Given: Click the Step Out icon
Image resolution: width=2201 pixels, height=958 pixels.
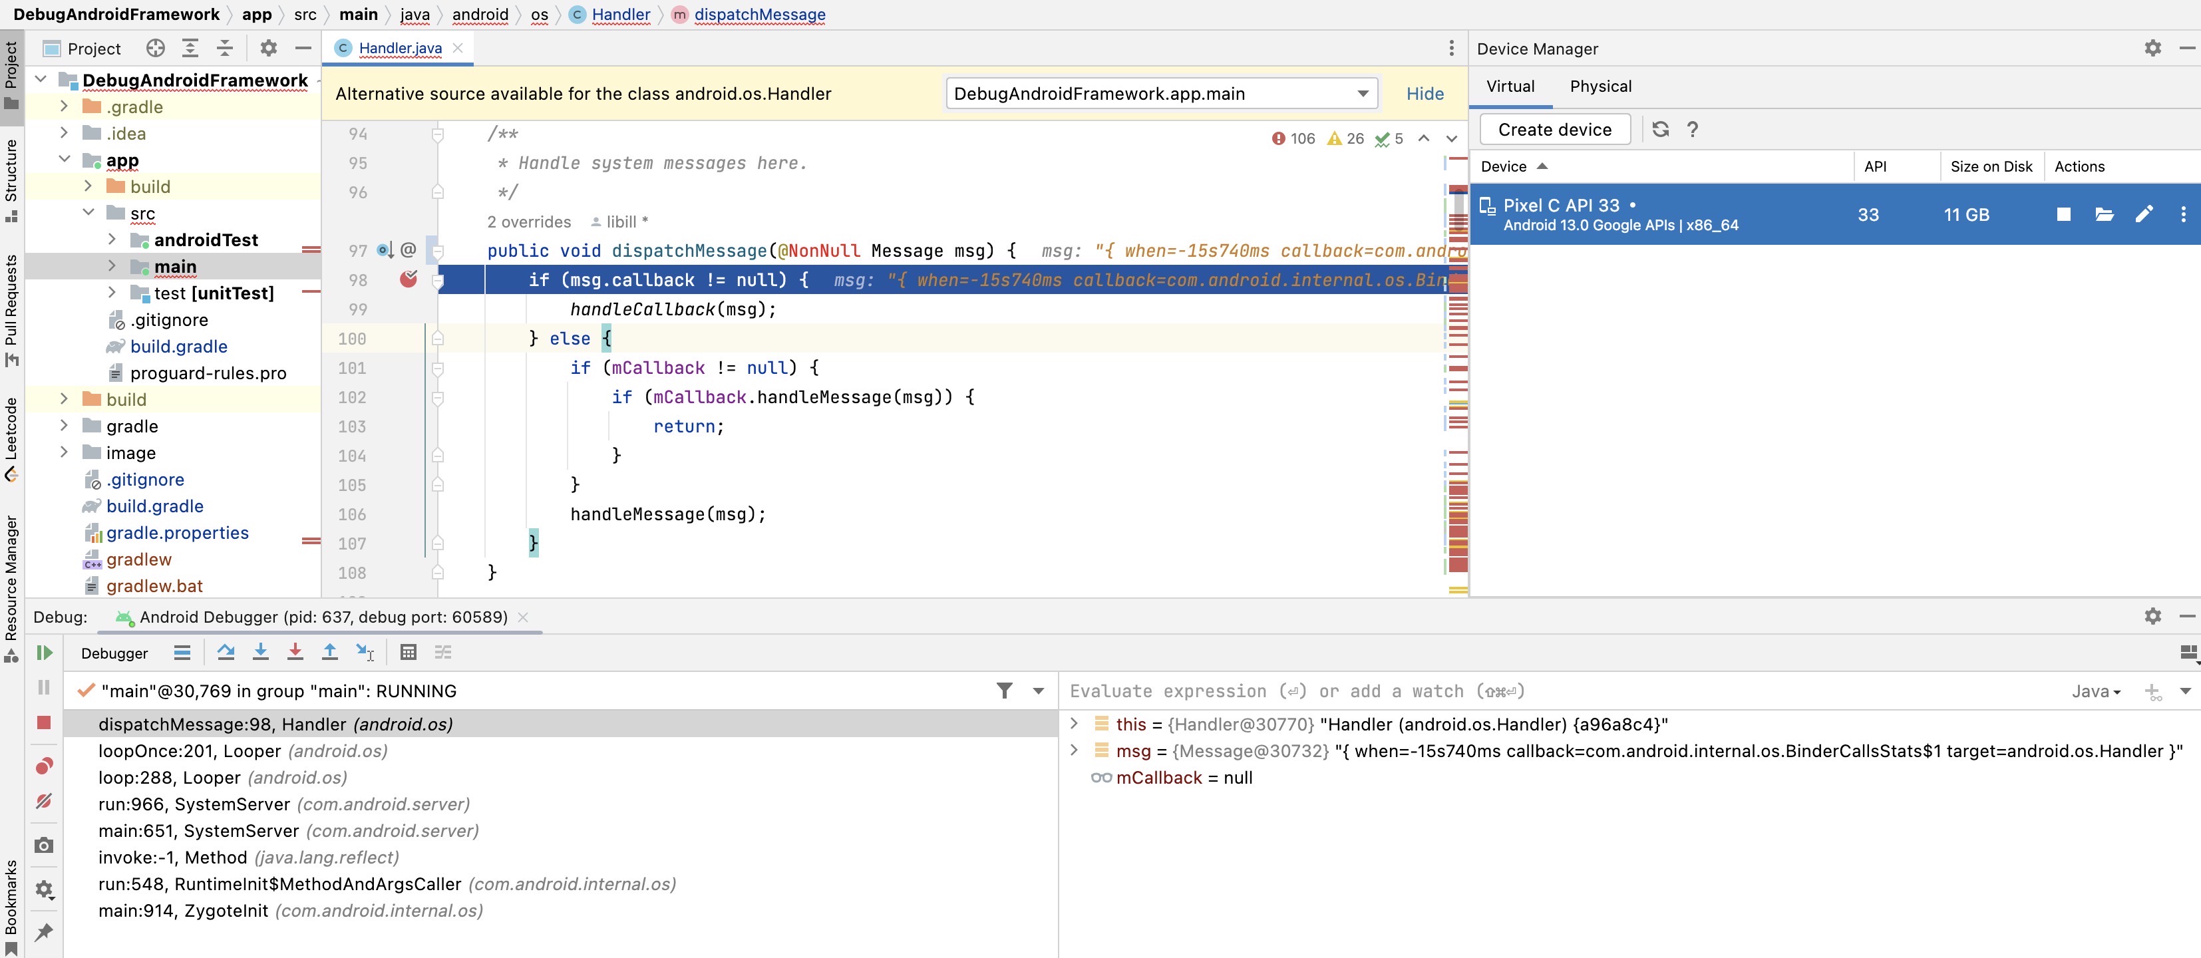Looking at the screenshot, I should [330, 653].
